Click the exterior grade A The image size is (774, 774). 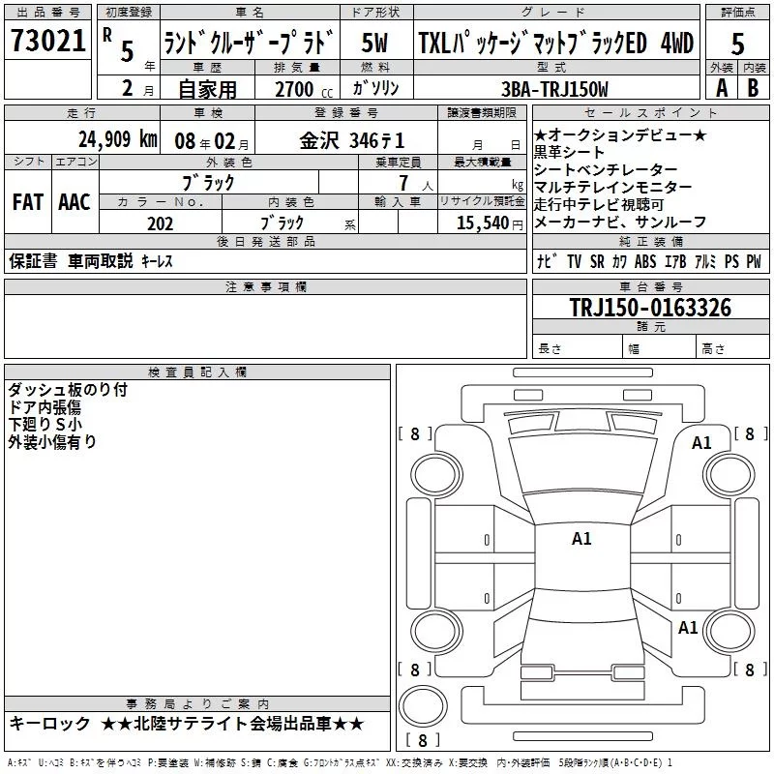[x=722, y=88]
